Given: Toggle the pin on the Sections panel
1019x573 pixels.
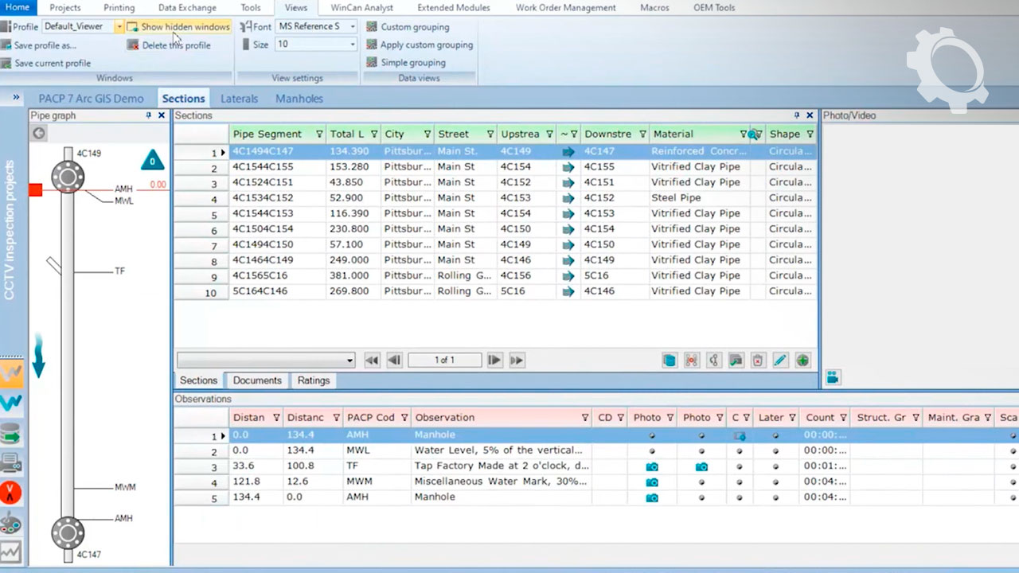Looking at the screenshot, I should 796,115.
